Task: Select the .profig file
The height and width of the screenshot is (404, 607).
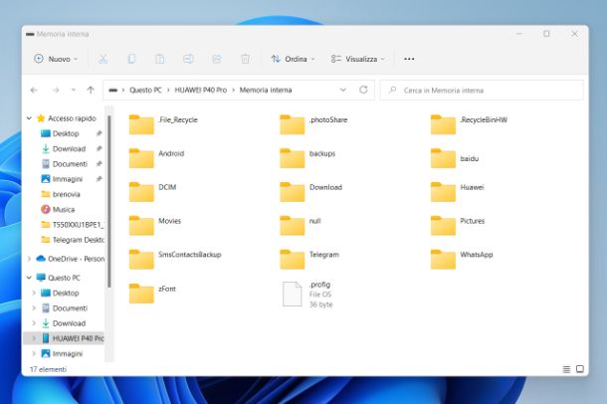Action: coord(307,295)
